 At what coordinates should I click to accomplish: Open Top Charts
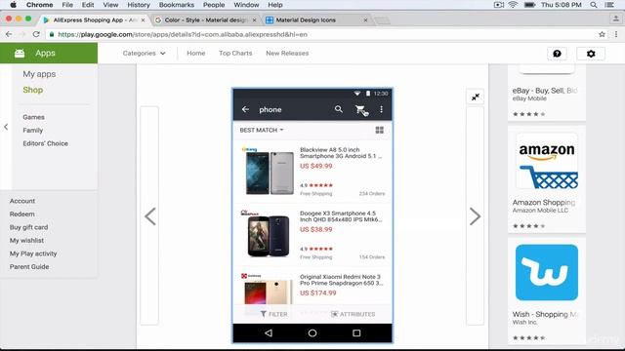235,54
